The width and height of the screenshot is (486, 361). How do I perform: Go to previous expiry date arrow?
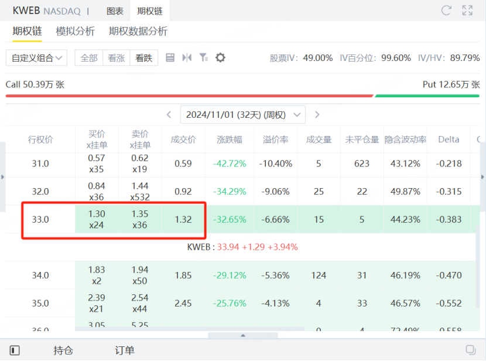coord(169,115)
